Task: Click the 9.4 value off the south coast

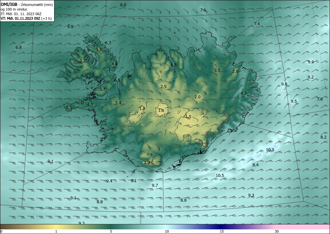Action: click(x=109, y=181)
